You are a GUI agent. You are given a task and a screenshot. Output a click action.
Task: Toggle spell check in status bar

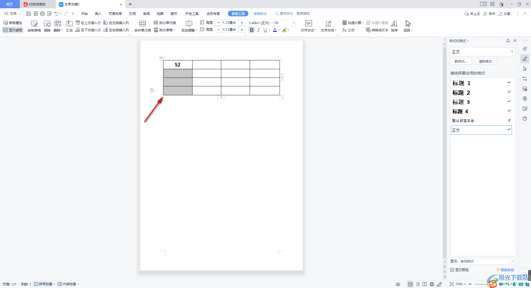(44, 284)
